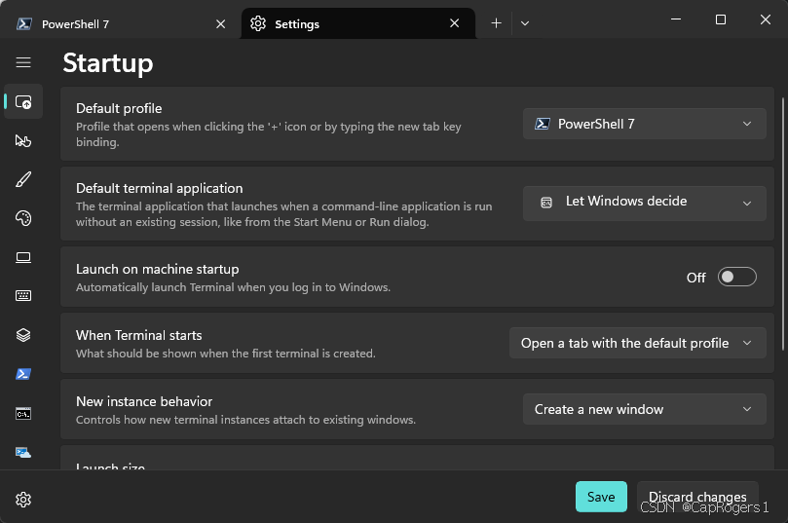Click the 'Default profile' setting label
Image resolution: width=788 pixels, height=523 pixels.
(x=119, y=108)
